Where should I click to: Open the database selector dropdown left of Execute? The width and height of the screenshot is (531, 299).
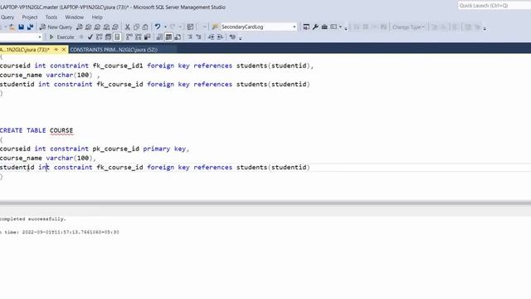point(40,37)
